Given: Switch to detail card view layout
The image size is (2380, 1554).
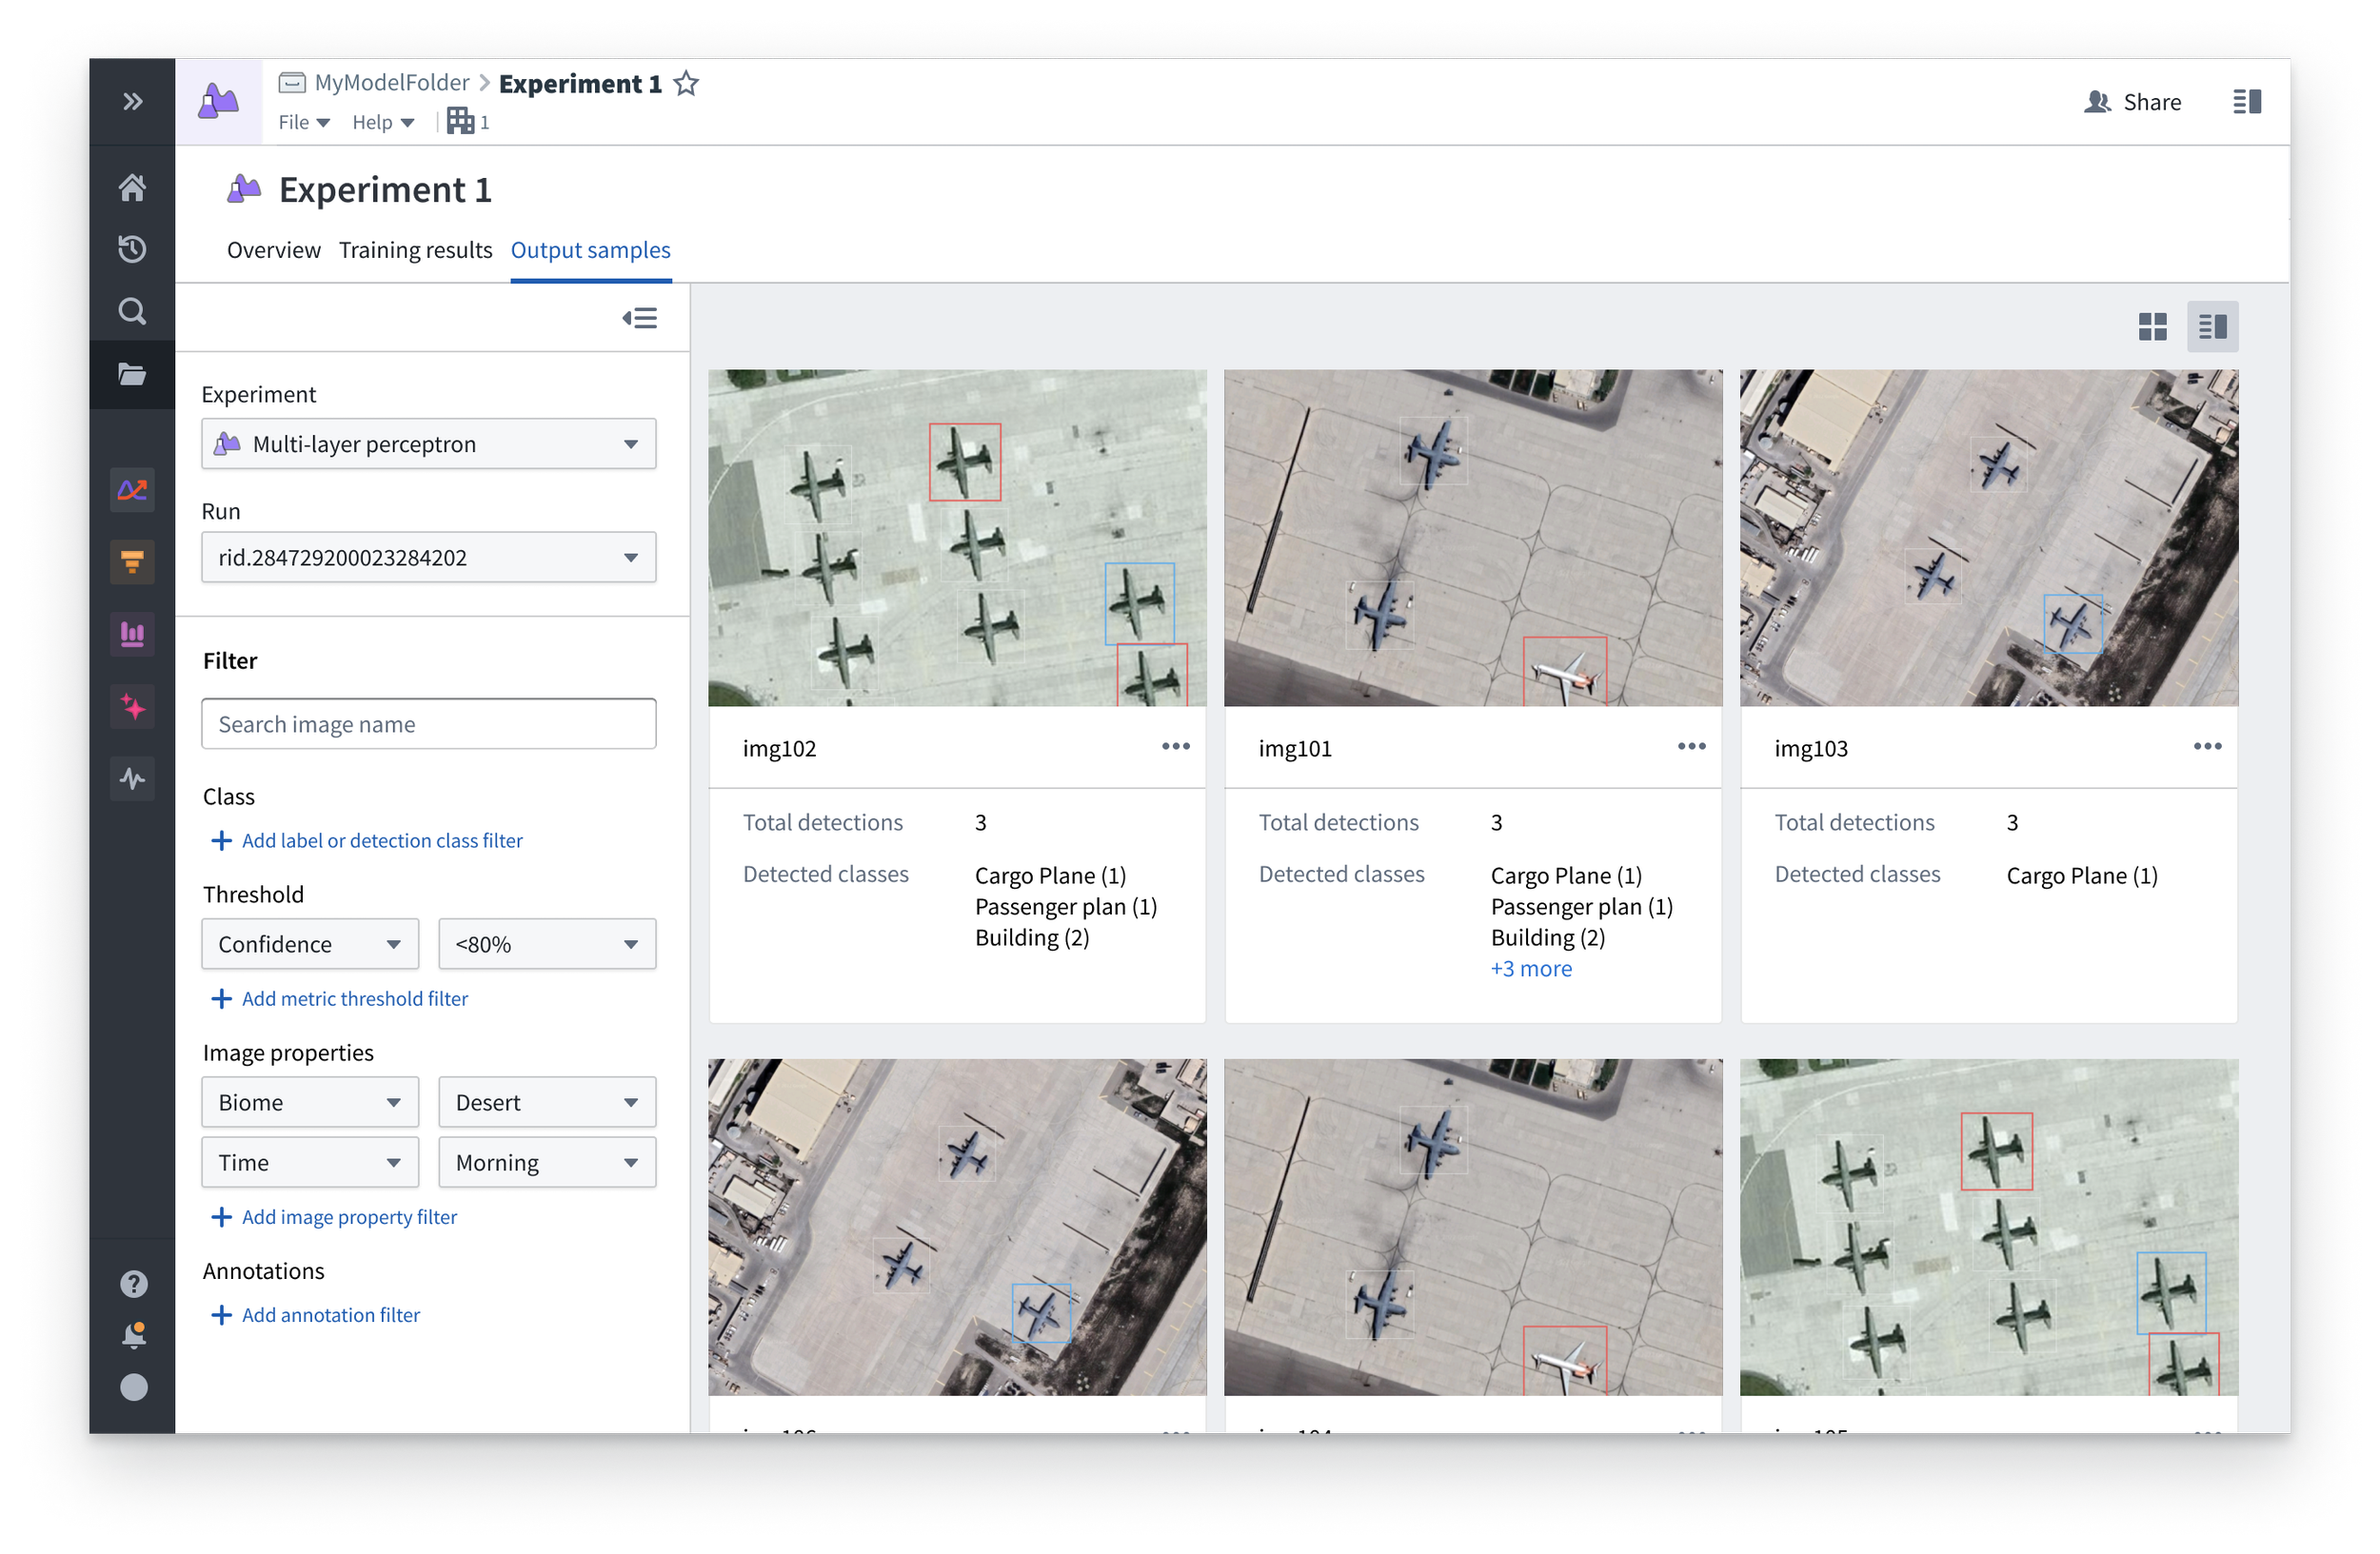Looking at the screenshot, I should click(2212, 326).
